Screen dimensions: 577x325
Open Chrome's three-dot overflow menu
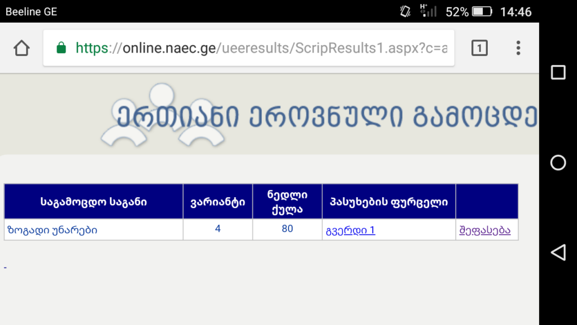518,48
